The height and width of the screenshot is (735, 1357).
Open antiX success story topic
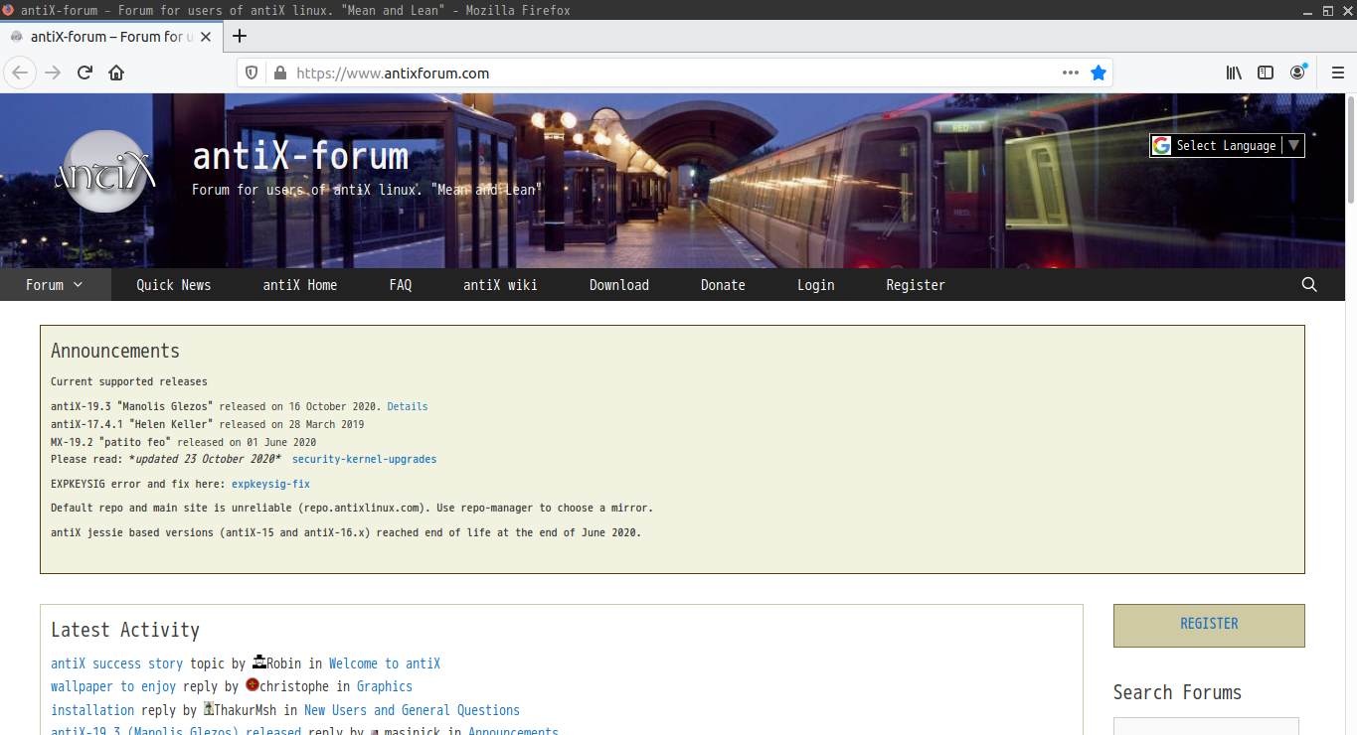[117, 663]
